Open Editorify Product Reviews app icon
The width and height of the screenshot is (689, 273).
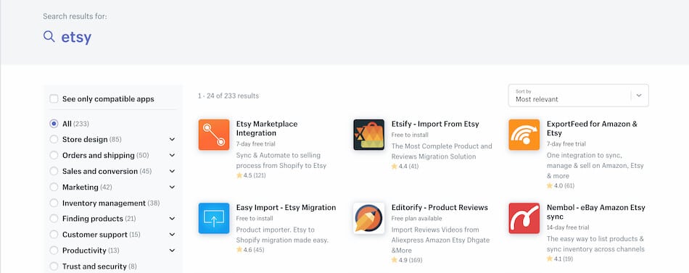tap(369, 218)
